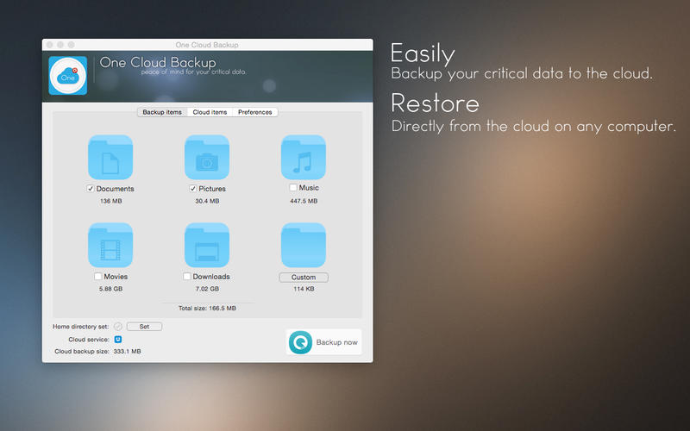Screen dimensions: 690x431
Task: Enable the Music checkbox
Action: coord(293,187)
